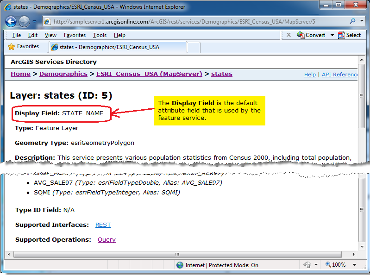The image size is (370, 275).
Task: Click the STATE_NAME display field value
Action: pyautogui.click(x=82, y=113)
